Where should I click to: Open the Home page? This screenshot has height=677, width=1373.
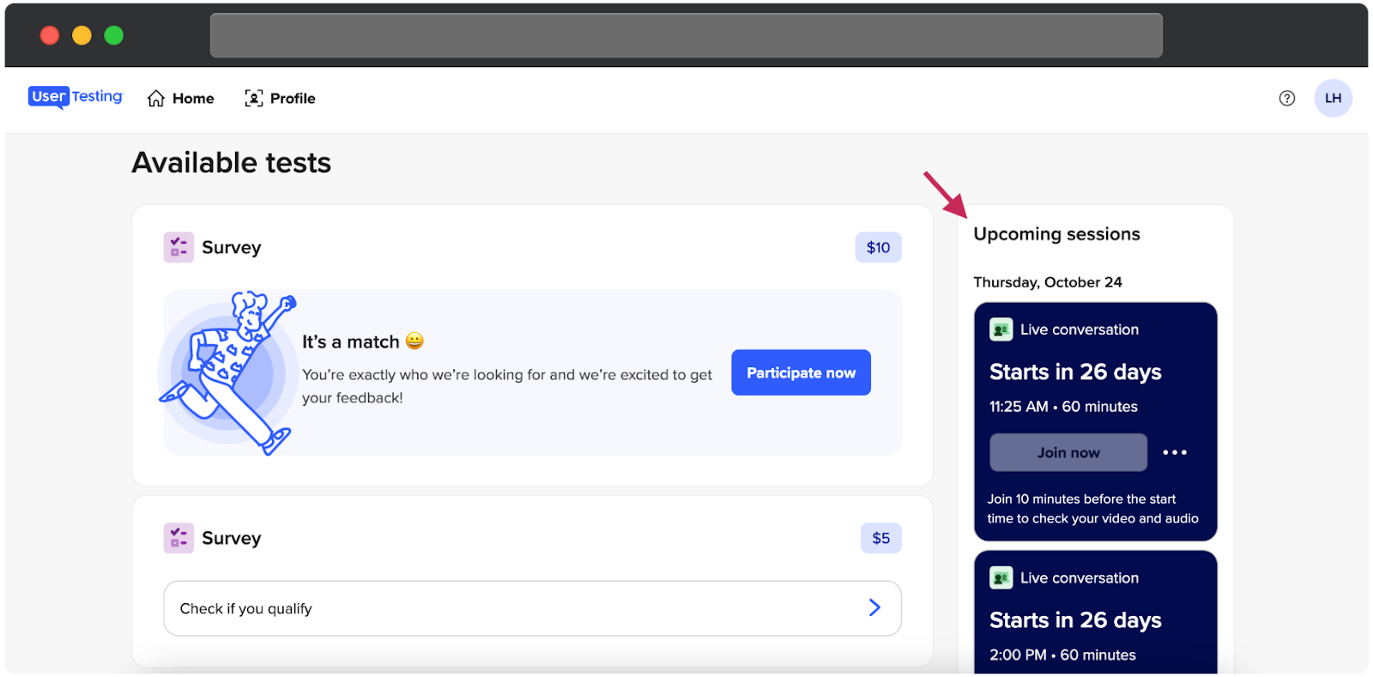(180, 99)
